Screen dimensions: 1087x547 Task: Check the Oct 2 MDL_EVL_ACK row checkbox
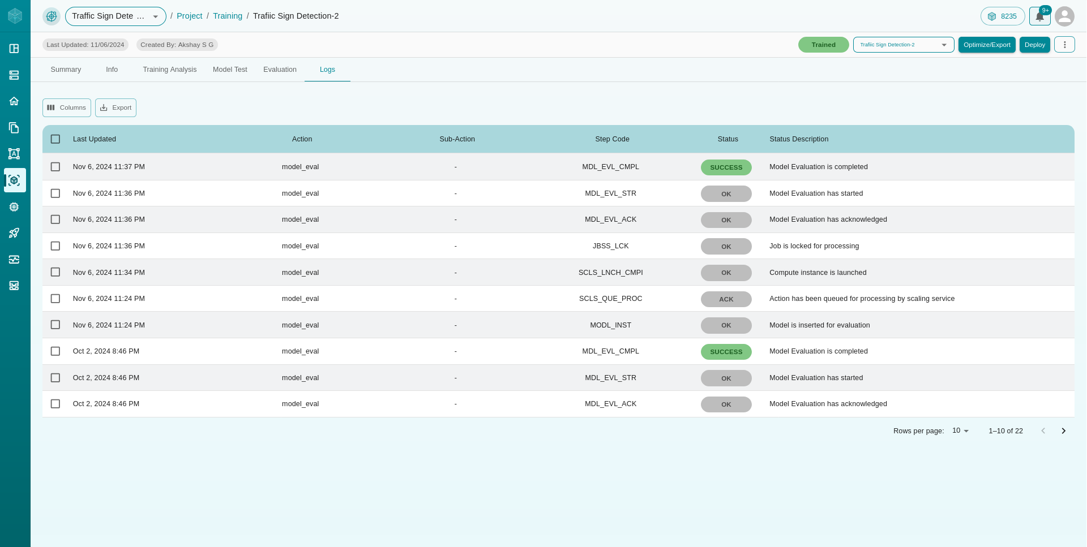pyautogui.click(x=55, y=404)
